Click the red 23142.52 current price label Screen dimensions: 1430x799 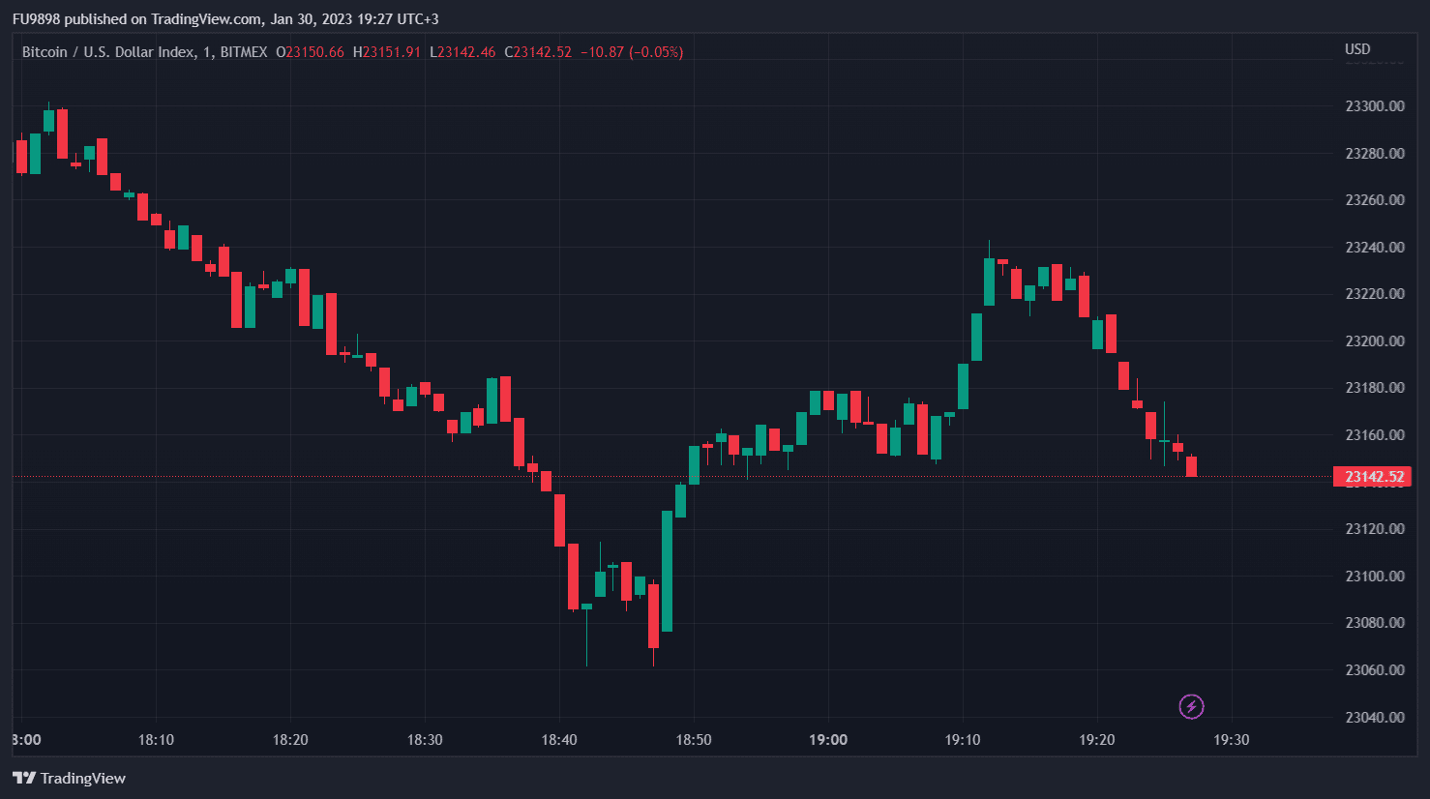tap(1372, 477)
